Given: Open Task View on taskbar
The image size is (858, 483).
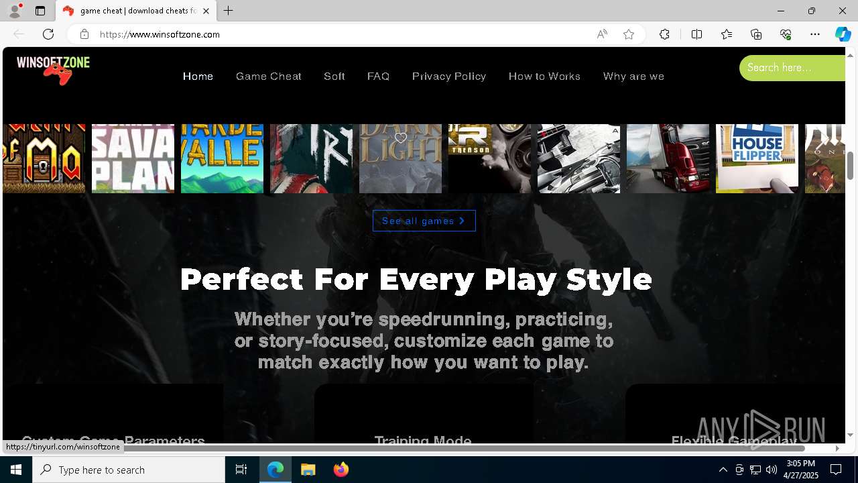Looking at the screenshot, I should (x=241, y=470).
